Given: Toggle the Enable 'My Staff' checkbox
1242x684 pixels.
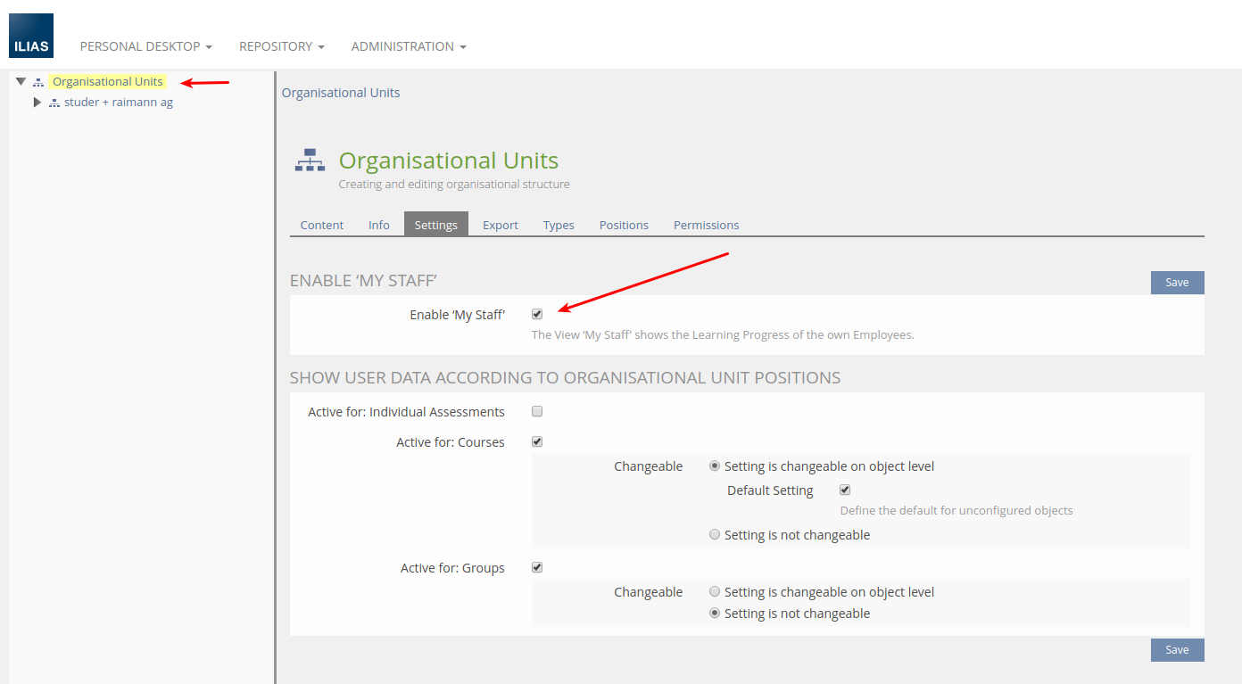Looking at the screenshot, I should pyautogui.click(x=537, y=314).
